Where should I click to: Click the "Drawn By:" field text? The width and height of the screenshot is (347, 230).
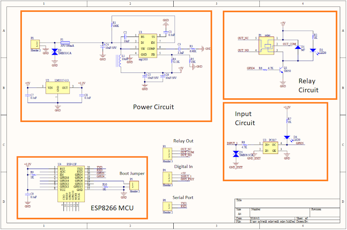pyautogui.click(x=303, y=221)
